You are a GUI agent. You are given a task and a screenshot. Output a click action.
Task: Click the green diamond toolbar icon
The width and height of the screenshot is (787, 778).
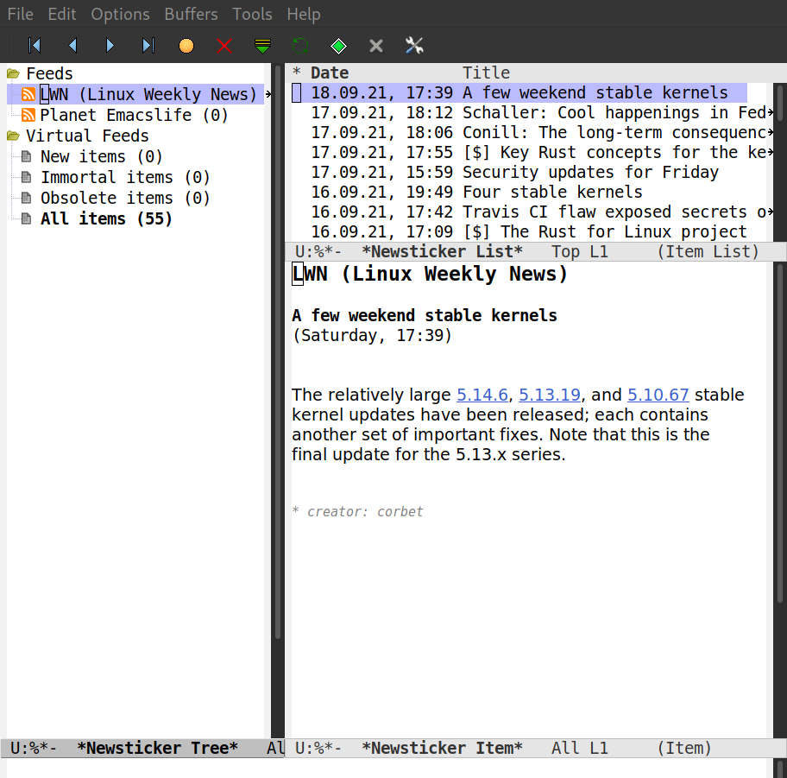338,46
